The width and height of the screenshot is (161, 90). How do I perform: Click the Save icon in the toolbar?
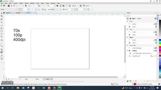(x=9, y=6)
